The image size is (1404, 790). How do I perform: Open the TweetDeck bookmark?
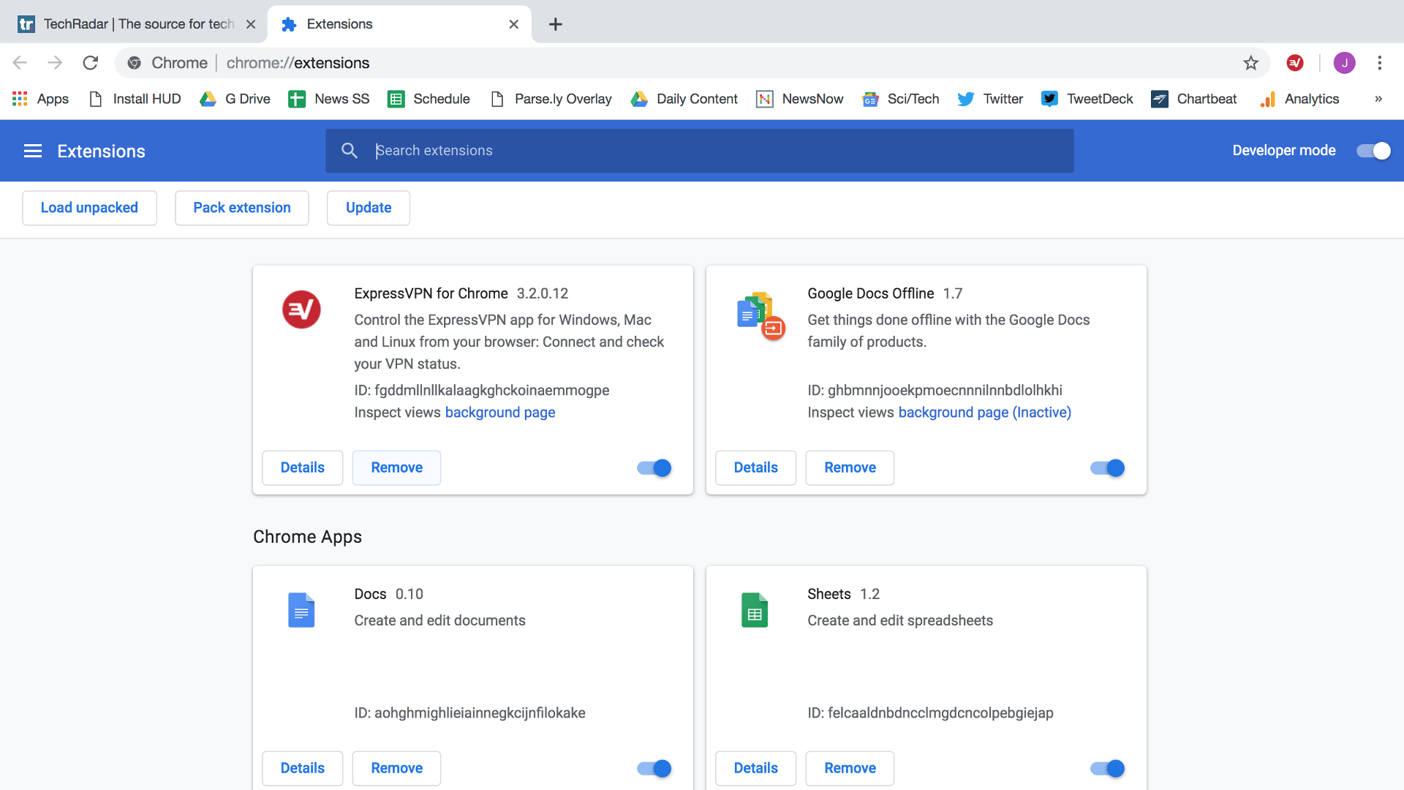point(1087,99)
